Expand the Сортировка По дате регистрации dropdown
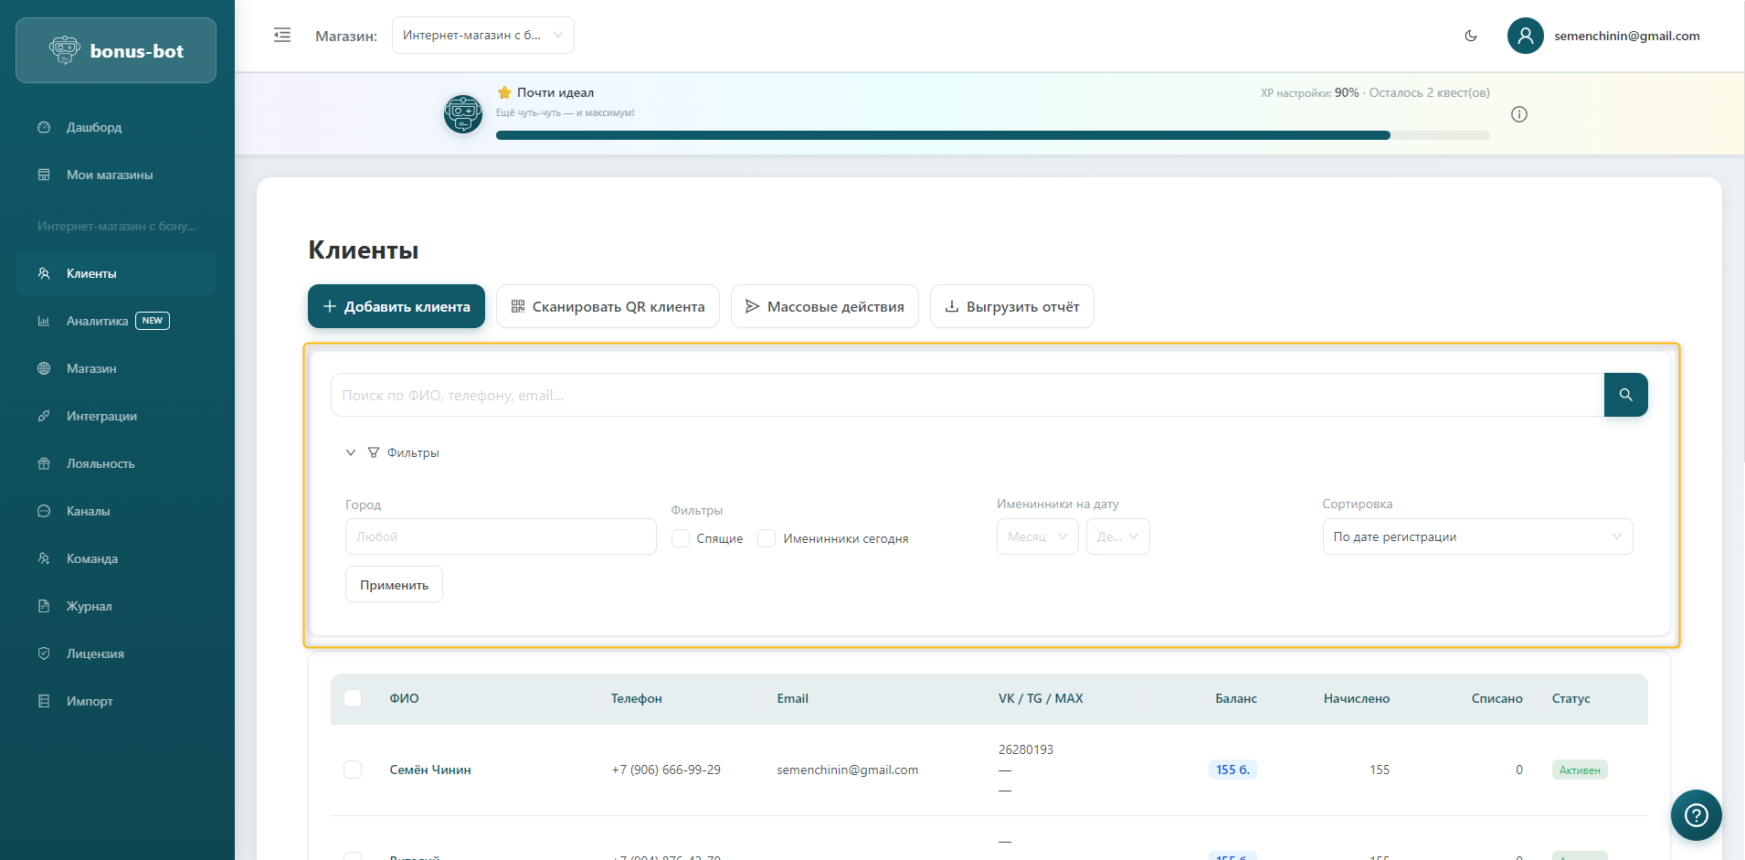Viewport: 1745px width, 860px height. point(1476,536)
